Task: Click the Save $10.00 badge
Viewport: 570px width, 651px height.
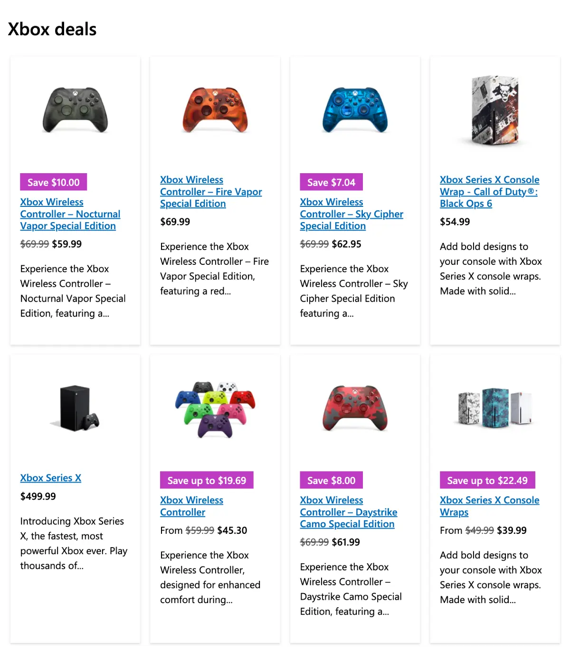Action: pyautogui.click(x=53, y=182)
